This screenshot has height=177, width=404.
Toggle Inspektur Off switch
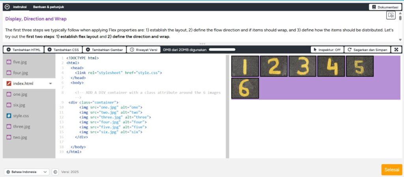point(327,50)
